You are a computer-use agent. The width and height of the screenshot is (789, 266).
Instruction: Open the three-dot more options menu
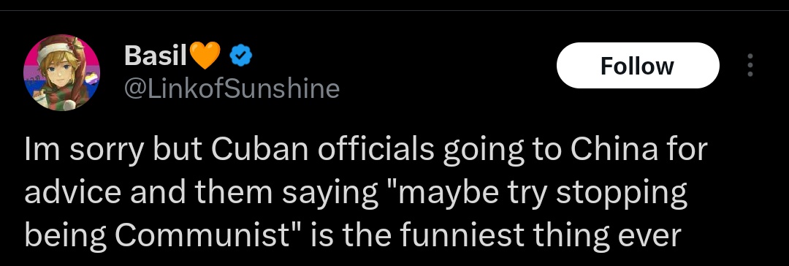(750, 66)
